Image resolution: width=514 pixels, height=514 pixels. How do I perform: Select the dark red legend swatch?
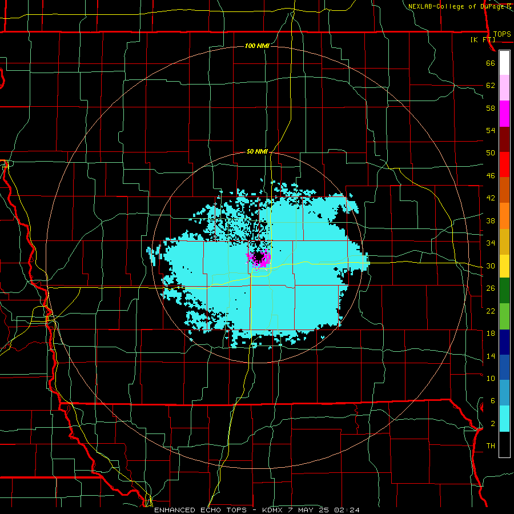pos(504,139)
